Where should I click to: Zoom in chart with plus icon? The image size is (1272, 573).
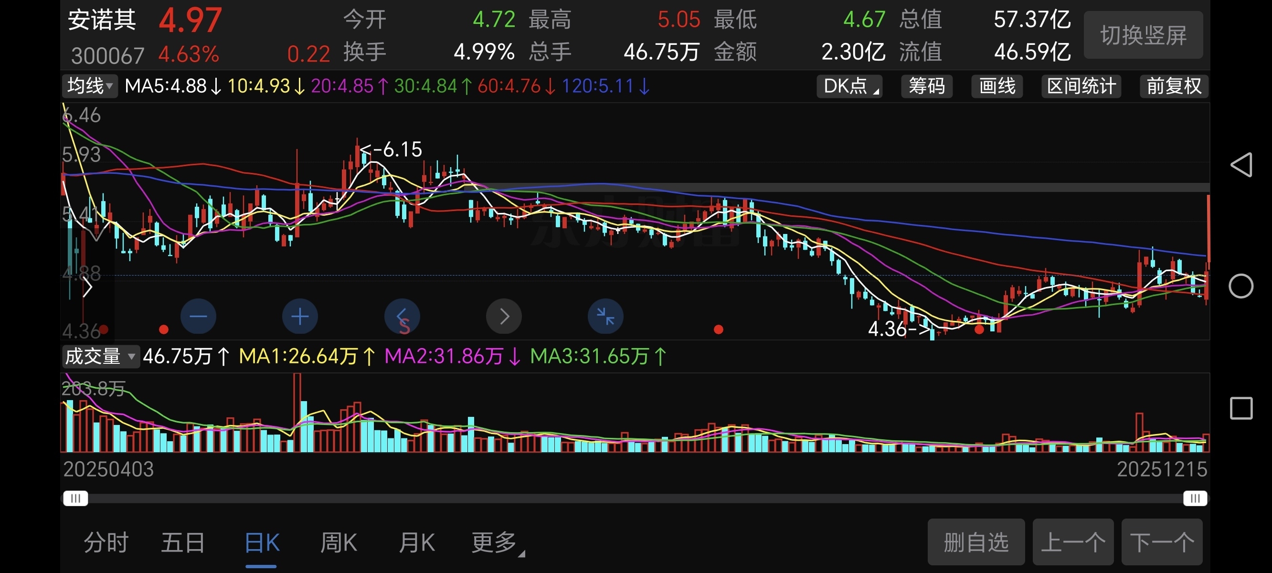pyautogui.click(x=300, y=316)
